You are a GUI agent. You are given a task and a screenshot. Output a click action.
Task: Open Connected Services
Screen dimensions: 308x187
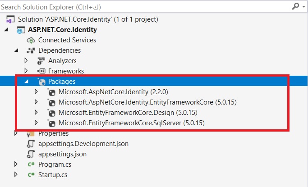pyautogui.click(x=67, y=40)
